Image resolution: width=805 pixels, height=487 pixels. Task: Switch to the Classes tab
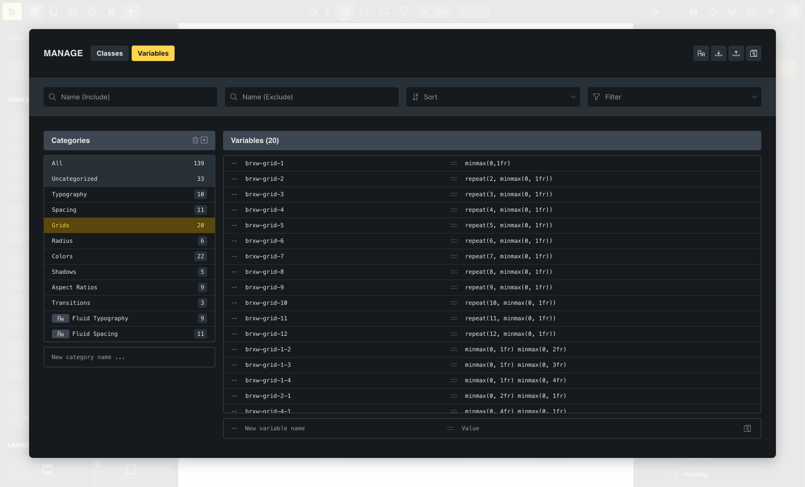pos(110,53)
